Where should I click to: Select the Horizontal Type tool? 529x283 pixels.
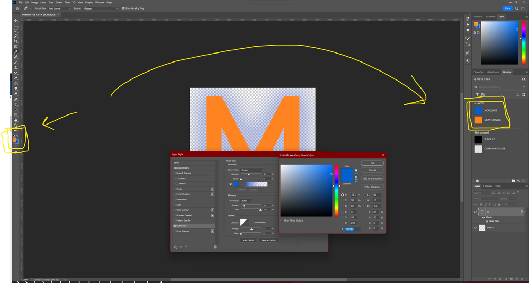pos(16,104)
